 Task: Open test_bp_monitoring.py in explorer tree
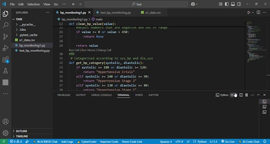32,51
